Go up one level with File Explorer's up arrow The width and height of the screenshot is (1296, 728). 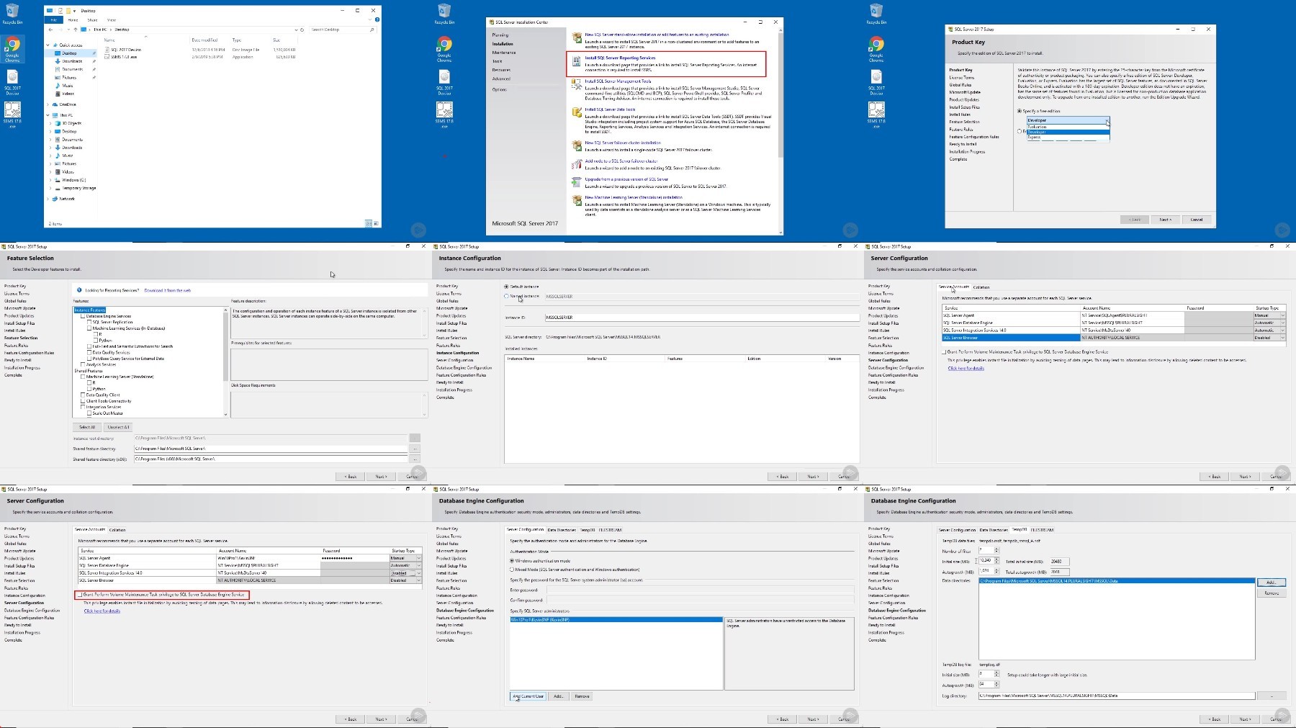point(76,30)
